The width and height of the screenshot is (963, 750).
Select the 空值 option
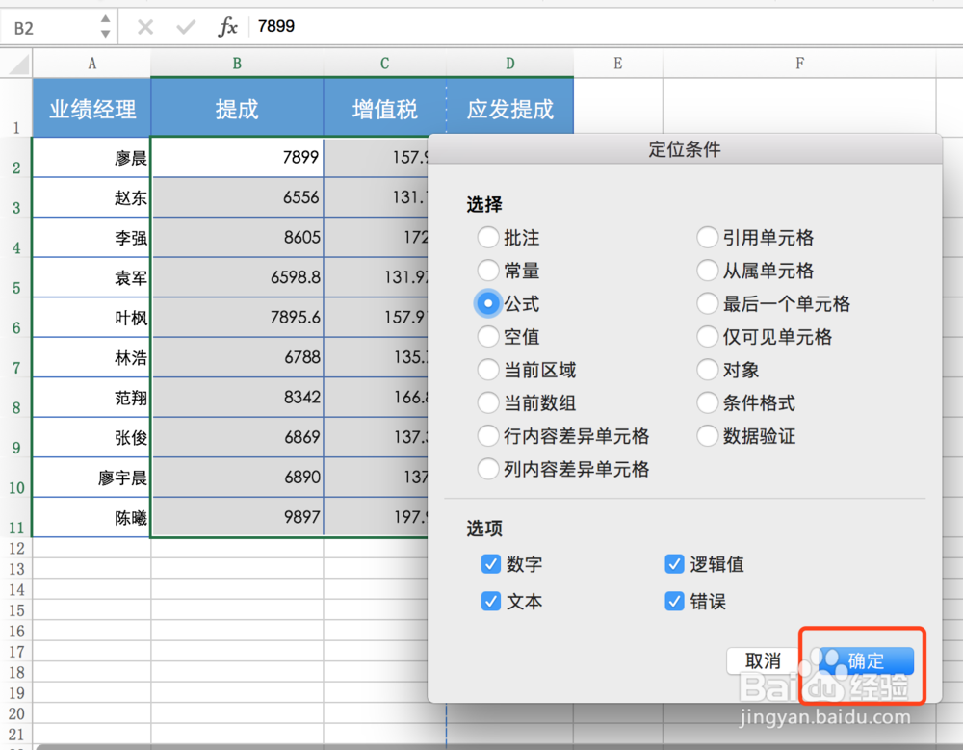click(x=489, y=337)
